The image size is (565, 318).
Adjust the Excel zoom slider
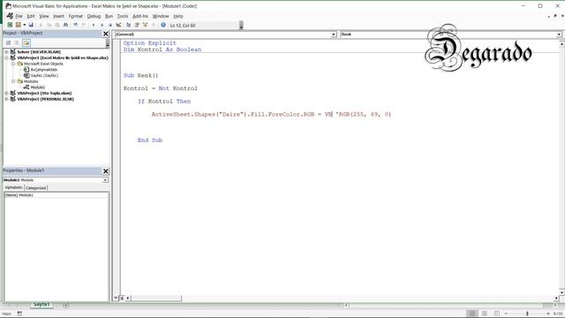click(x=527, y=314)
